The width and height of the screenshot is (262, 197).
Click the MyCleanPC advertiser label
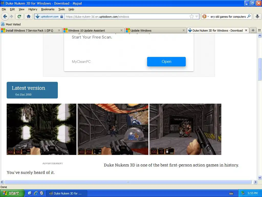coord(81,62)
